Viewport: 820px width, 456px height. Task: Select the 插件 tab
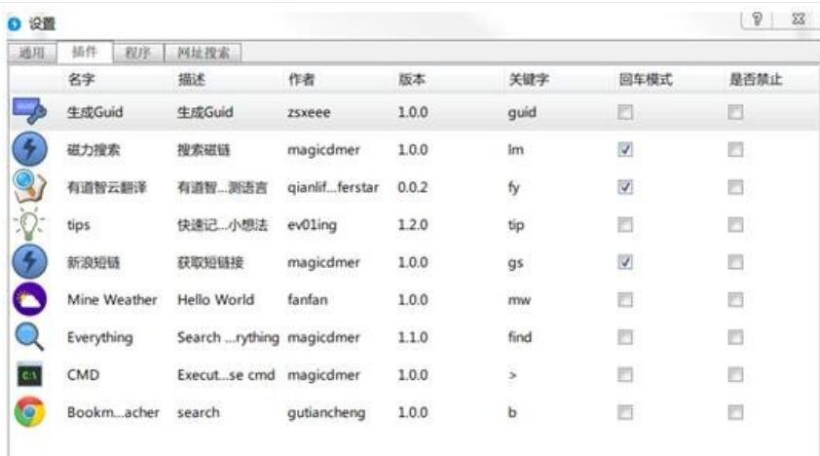coord(85,52)
